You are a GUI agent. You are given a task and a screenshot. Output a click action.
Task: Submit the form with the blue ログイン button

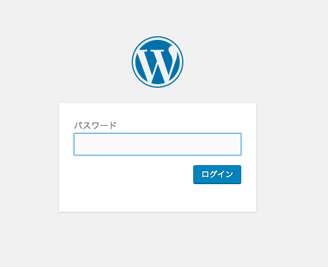(217, 174)
